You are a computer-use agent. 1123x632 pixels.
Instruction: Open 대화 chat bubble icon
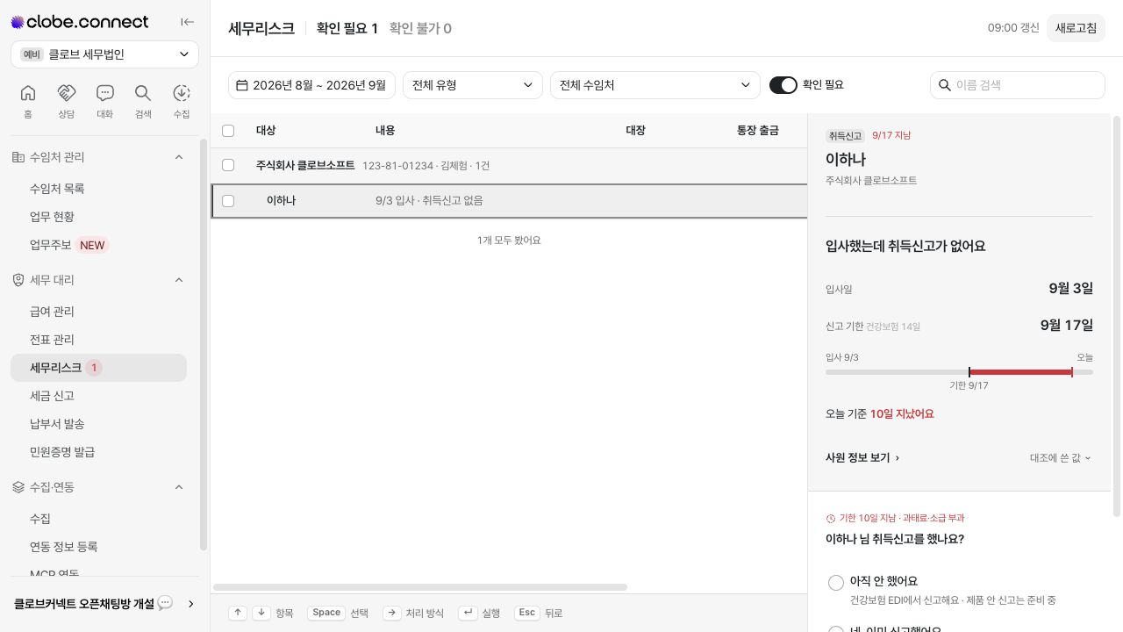coord(105,93)
